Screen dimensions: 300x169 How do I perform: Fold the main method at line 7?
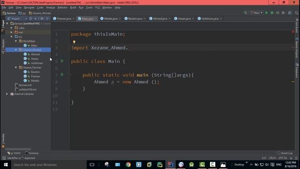[x=69, y=75]
